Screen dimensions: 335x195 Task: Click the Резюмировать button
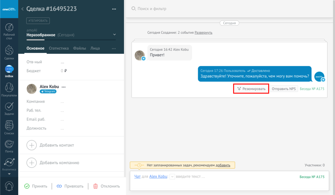[x=251, y=89]
